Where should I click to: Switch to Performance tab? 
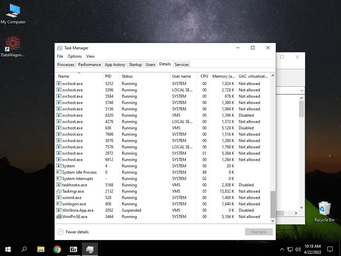[90, 65]
